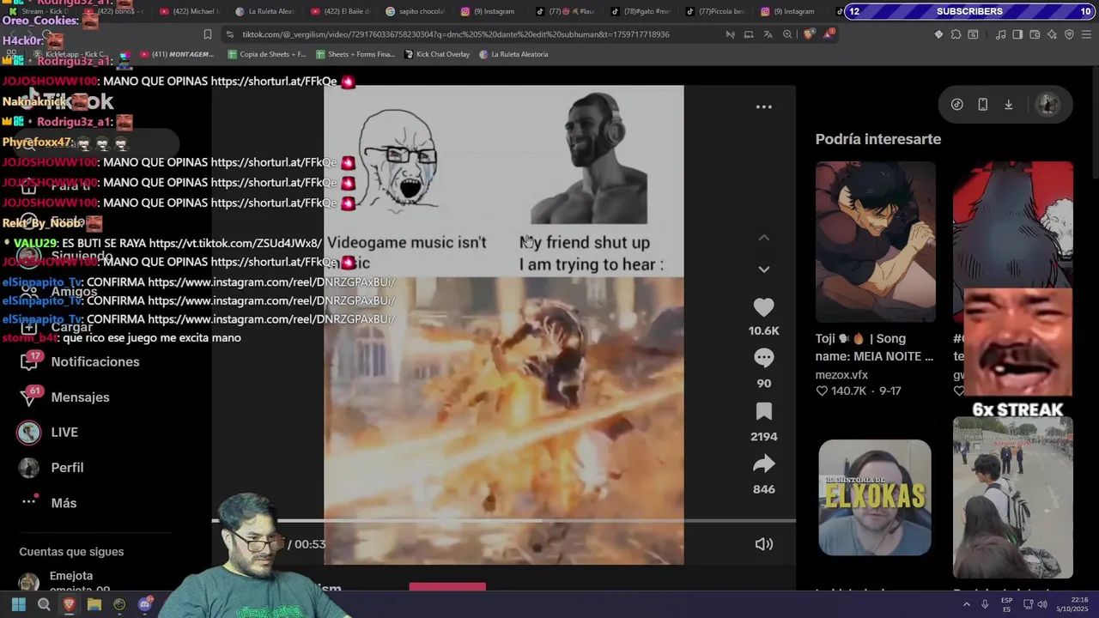This screenshot has height=618, width=1099.
Task: Open the Windows Start menu
Action: click(x=18, y=604)
